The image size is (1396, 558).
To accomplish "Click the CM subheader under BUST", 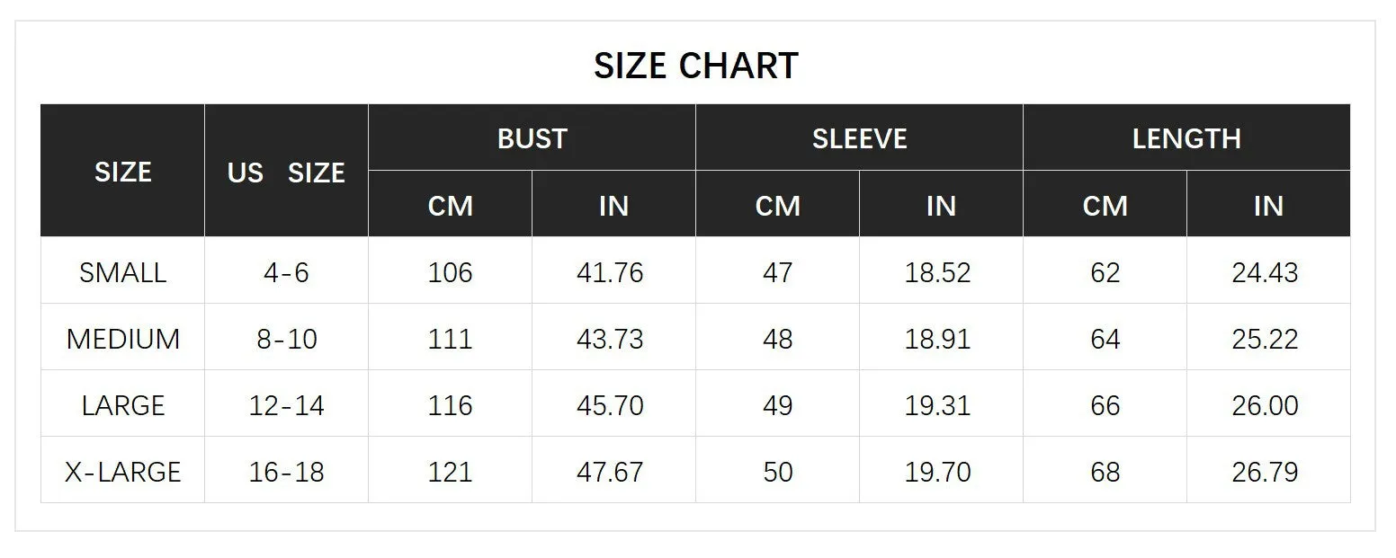I will [x=451, y=205].
